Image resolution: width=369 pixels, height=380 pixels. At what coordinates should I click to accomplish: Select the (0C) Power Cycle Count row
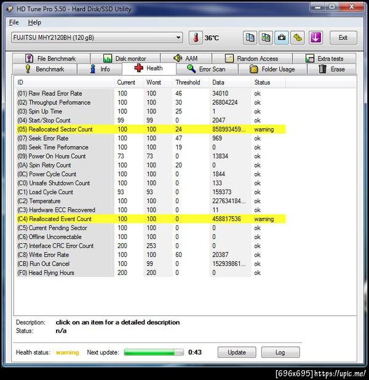click(151, 174)
